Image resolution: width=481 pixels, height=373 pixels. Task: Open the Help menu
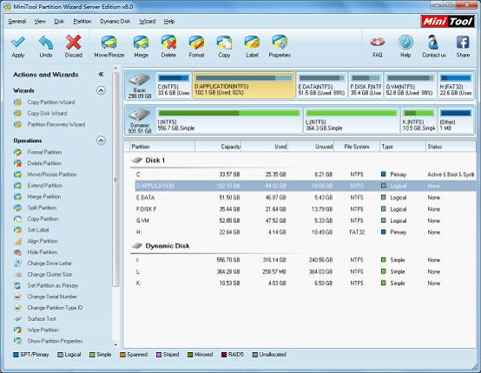click(169, 22)
